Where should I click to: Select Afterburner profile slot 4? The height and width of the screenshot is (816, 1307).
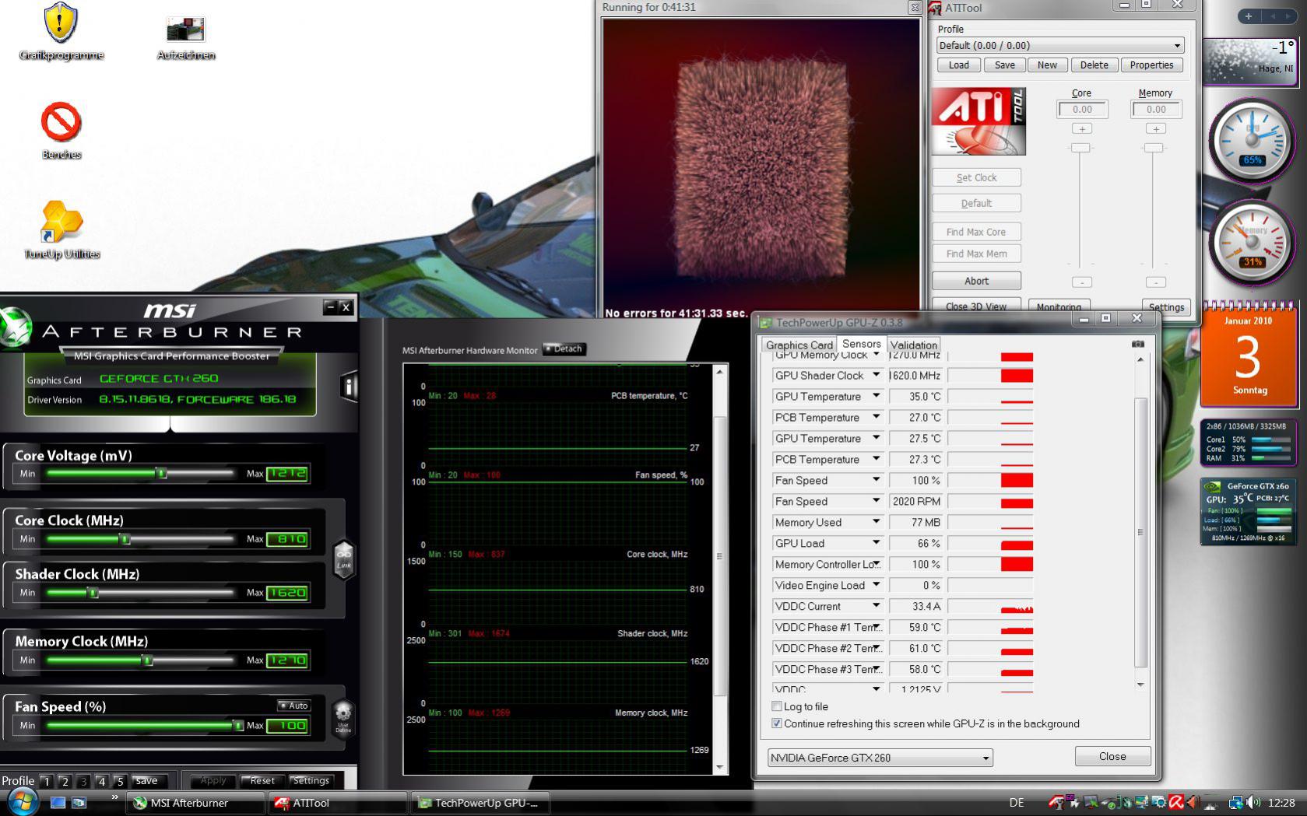[x=101, y=781]
